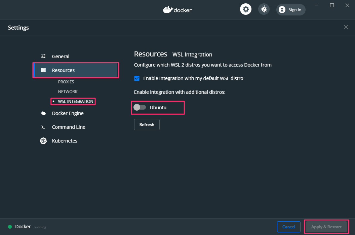Select the Command Line terminal icon
355x235 pixels.
point(43,127)
